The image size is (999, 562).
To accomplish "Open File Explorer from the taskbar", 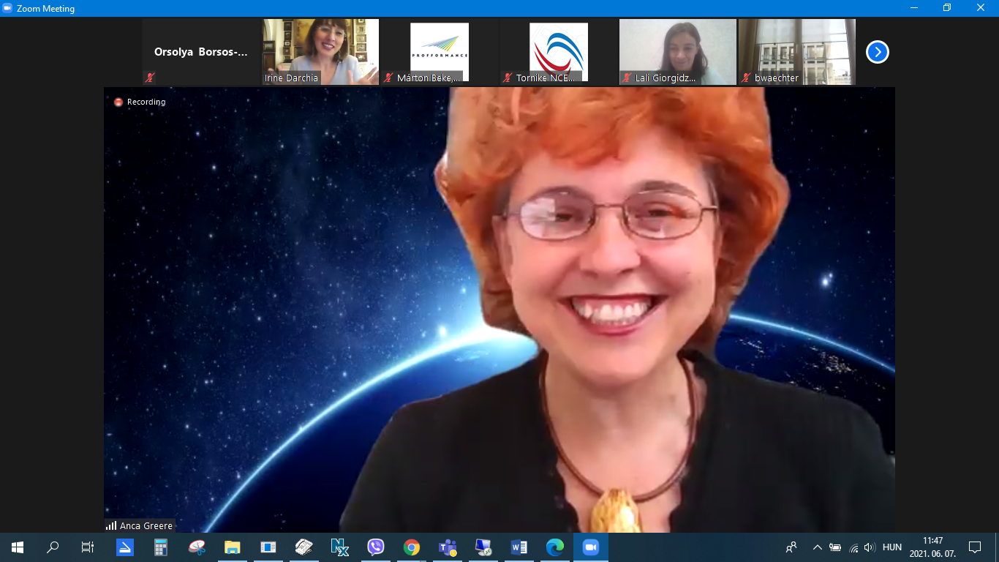I will click(233, 547).
